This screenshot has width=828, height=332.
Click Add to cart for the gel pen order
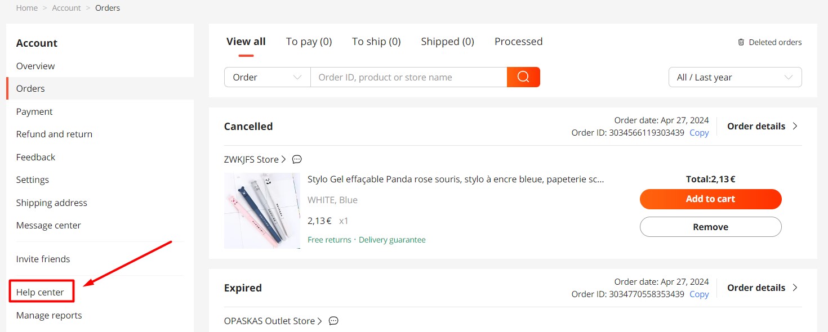tap(710, 199)
